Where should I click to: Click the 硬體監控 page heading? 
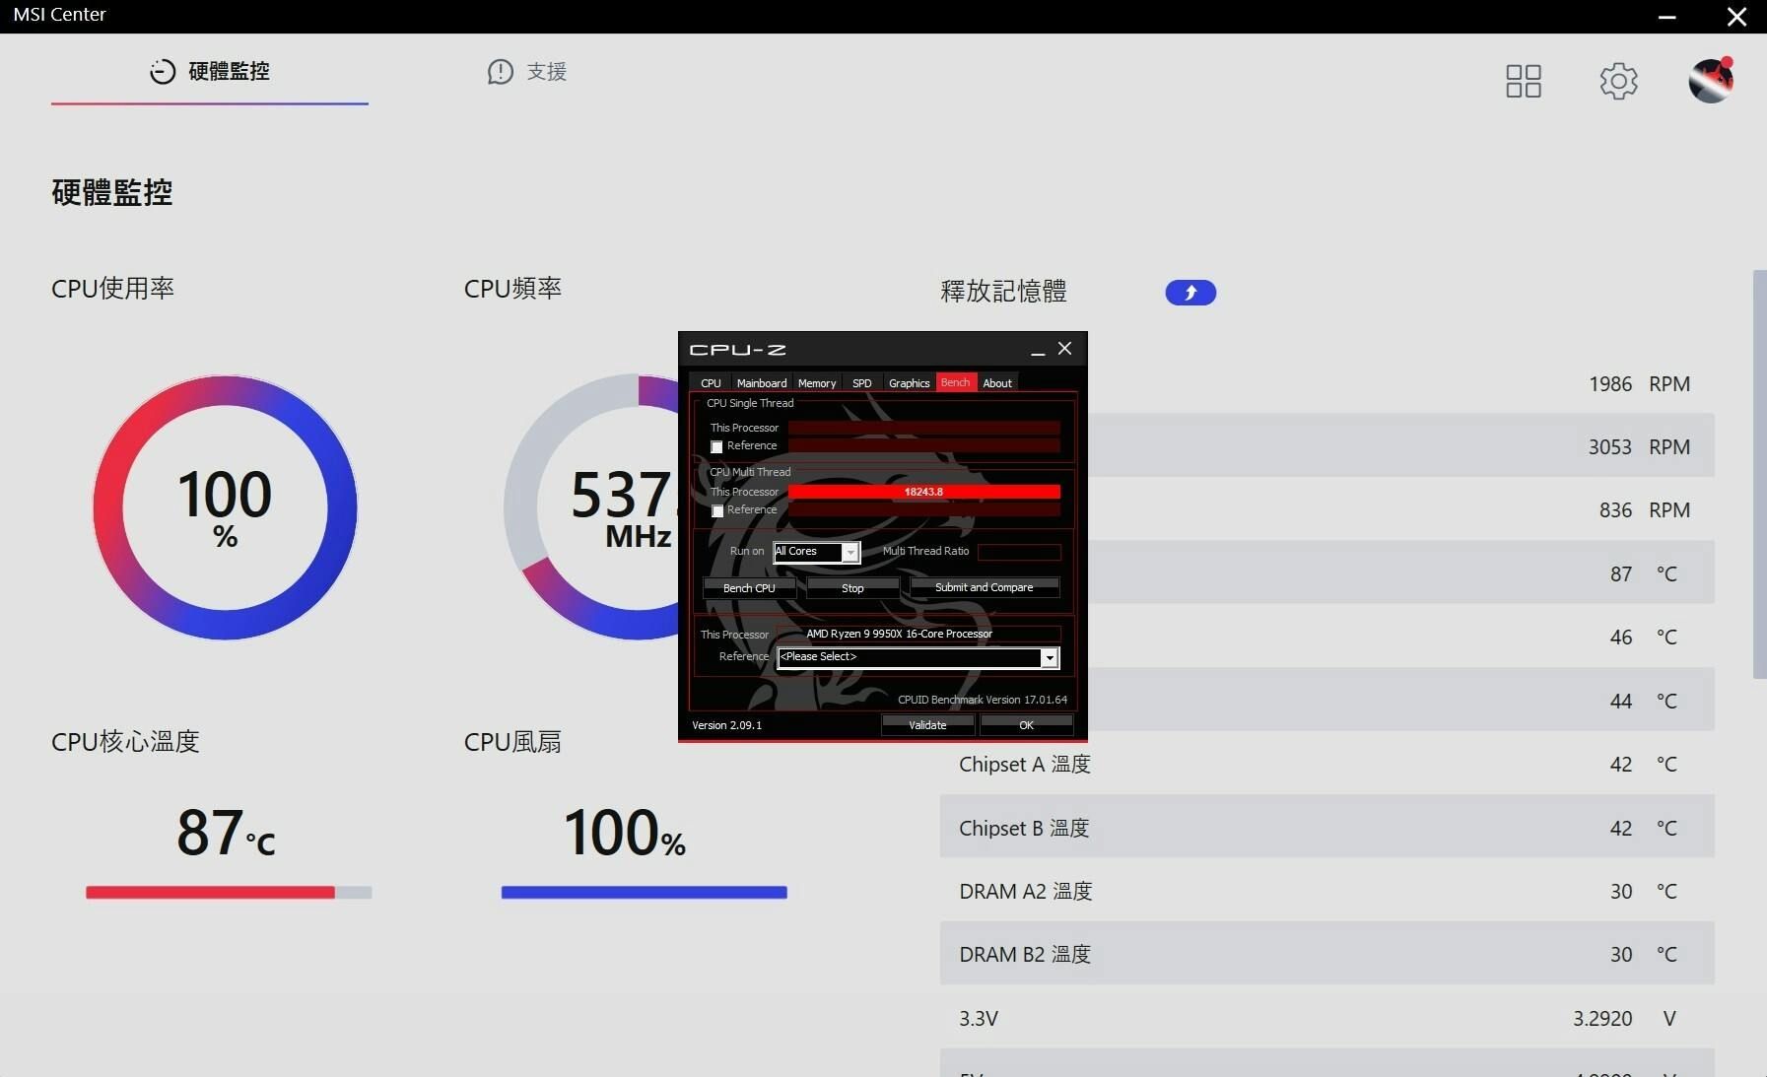111,192
